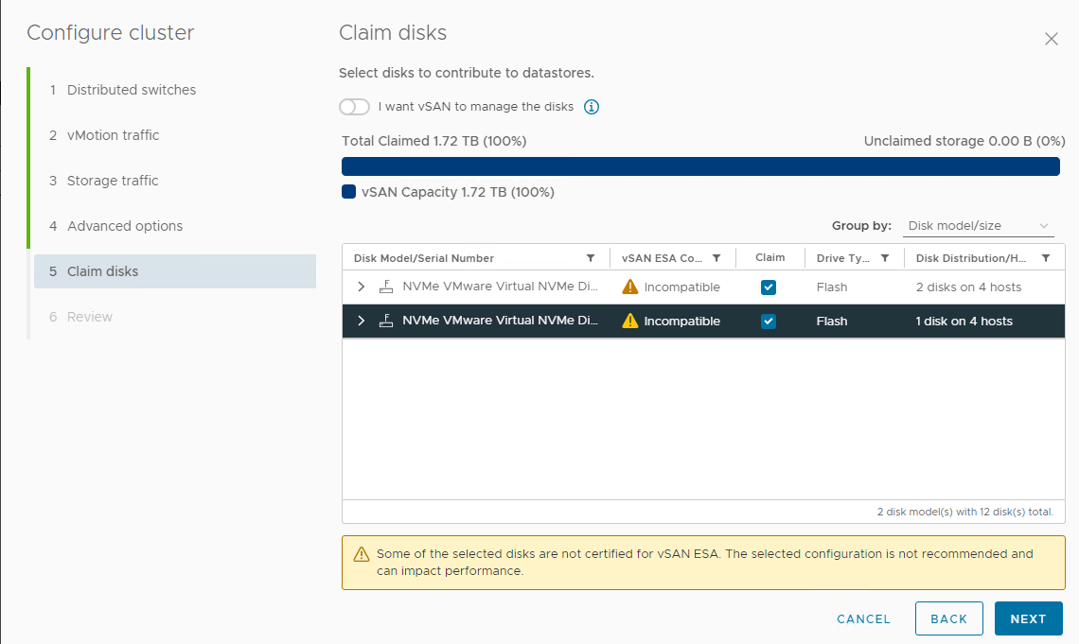This screenshot has width=1079, height=644.
Task: Open the Group by Disk model/size dropdown
Action: tap(979, 225)
